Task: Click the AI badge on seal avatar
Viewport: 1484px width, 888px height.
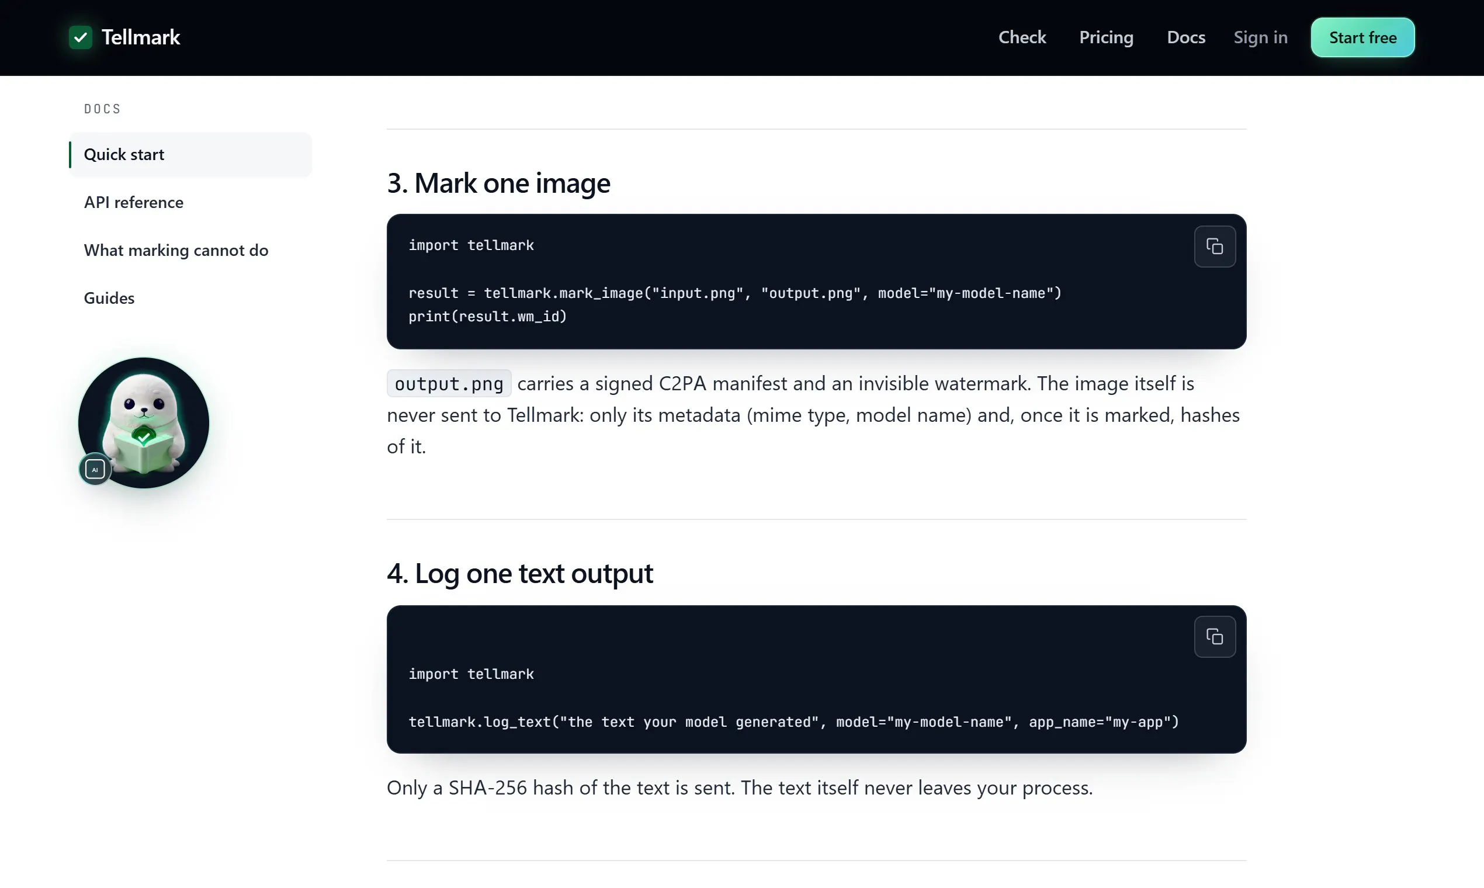Action: [x=95, y=469]
